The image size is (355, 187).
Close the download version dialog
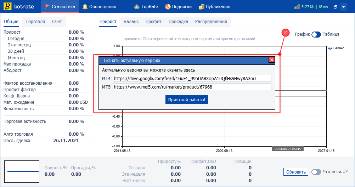(272, 60)
